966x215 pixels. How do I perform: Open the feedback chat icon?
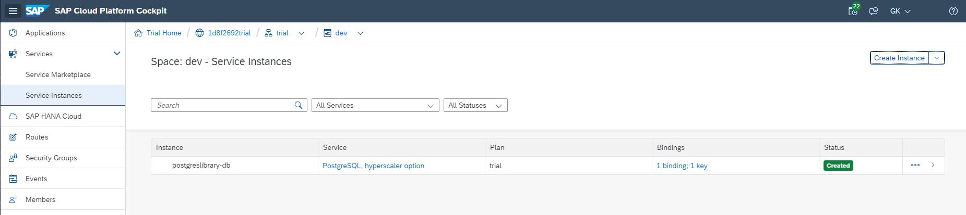[873, 11]
